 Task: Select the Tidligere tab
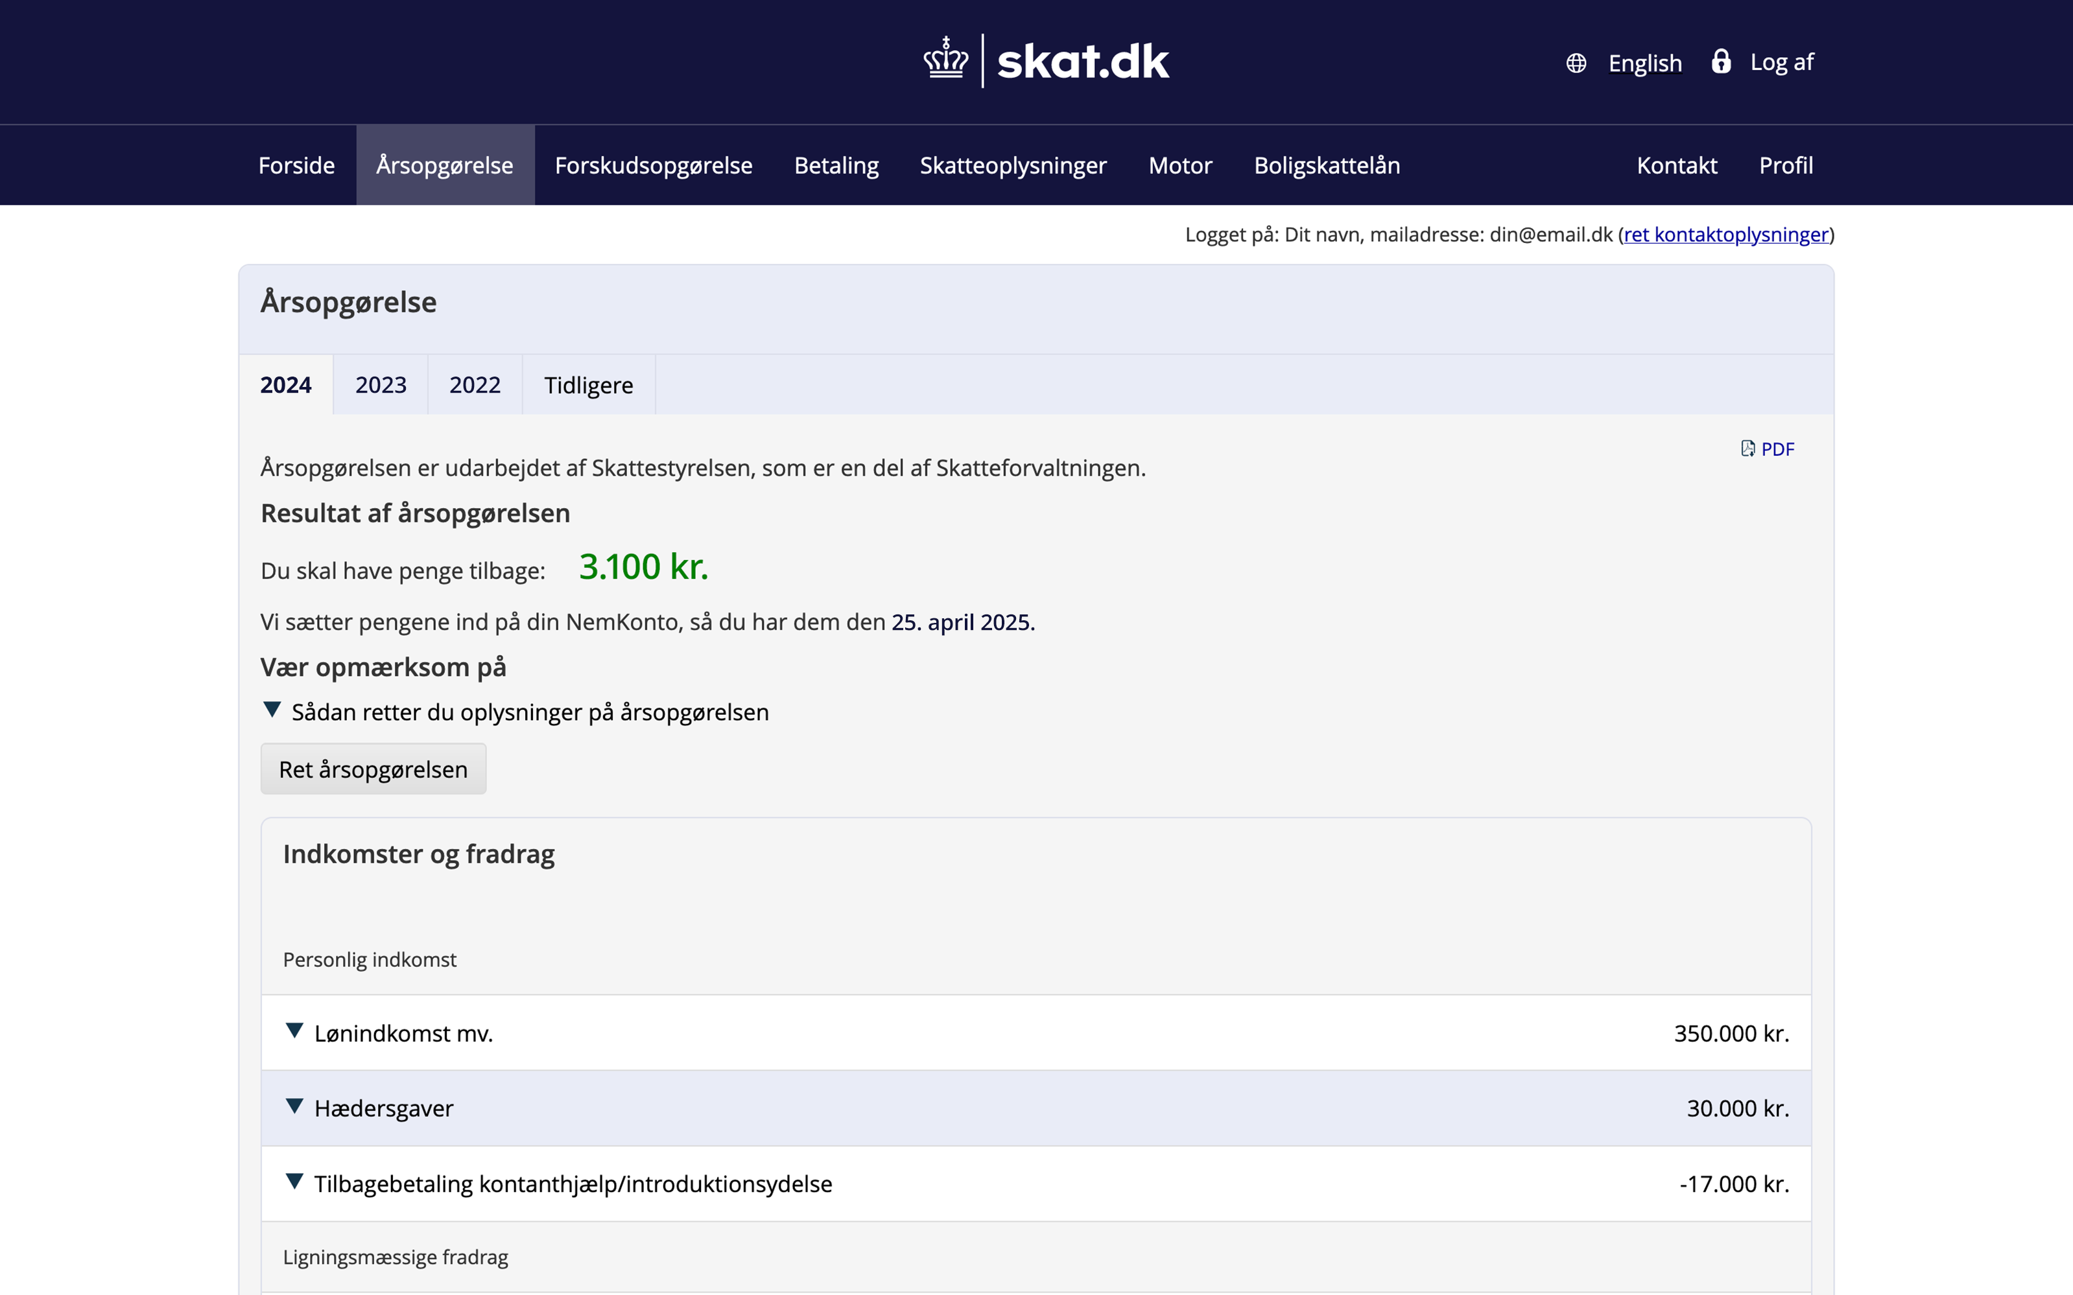(589, 386)
